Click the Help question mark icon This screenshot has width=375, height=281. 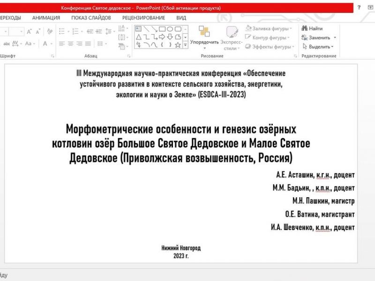click(x=359, y=7)
